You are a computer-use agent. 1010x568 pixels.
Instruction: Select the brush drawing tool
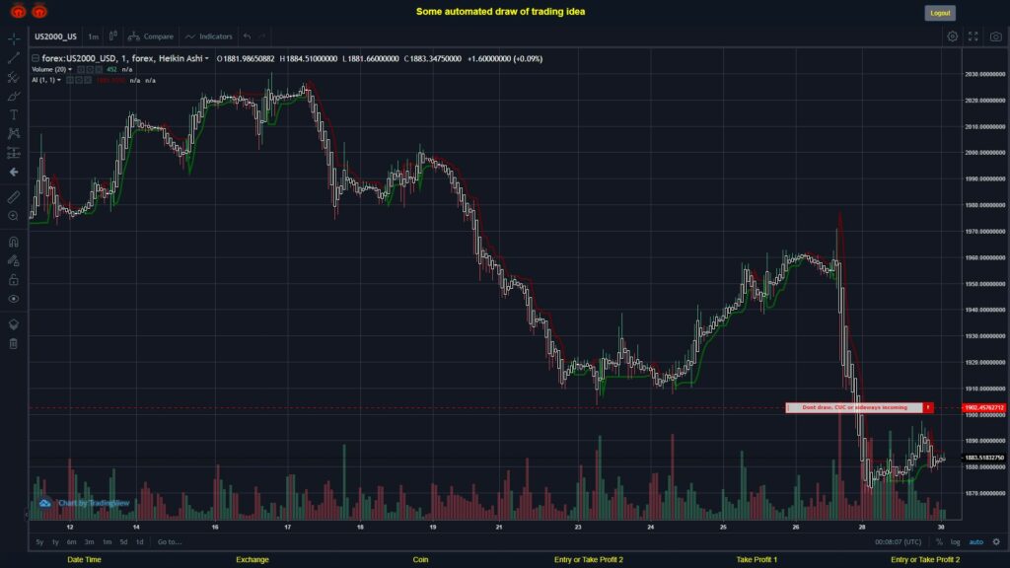14,97
